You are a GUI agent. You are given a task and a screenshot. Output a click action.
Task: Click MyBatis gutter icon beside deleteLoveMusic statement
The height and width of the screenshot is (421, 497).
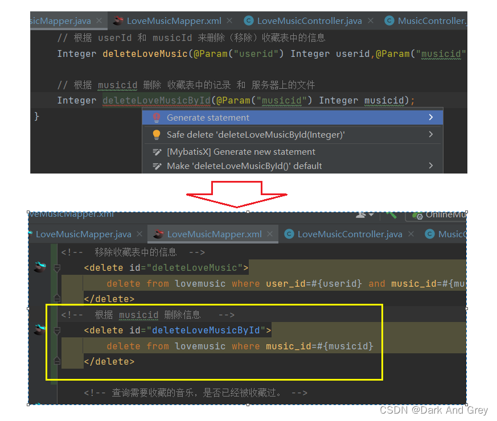pyautogui.click(x=40, y=267)
